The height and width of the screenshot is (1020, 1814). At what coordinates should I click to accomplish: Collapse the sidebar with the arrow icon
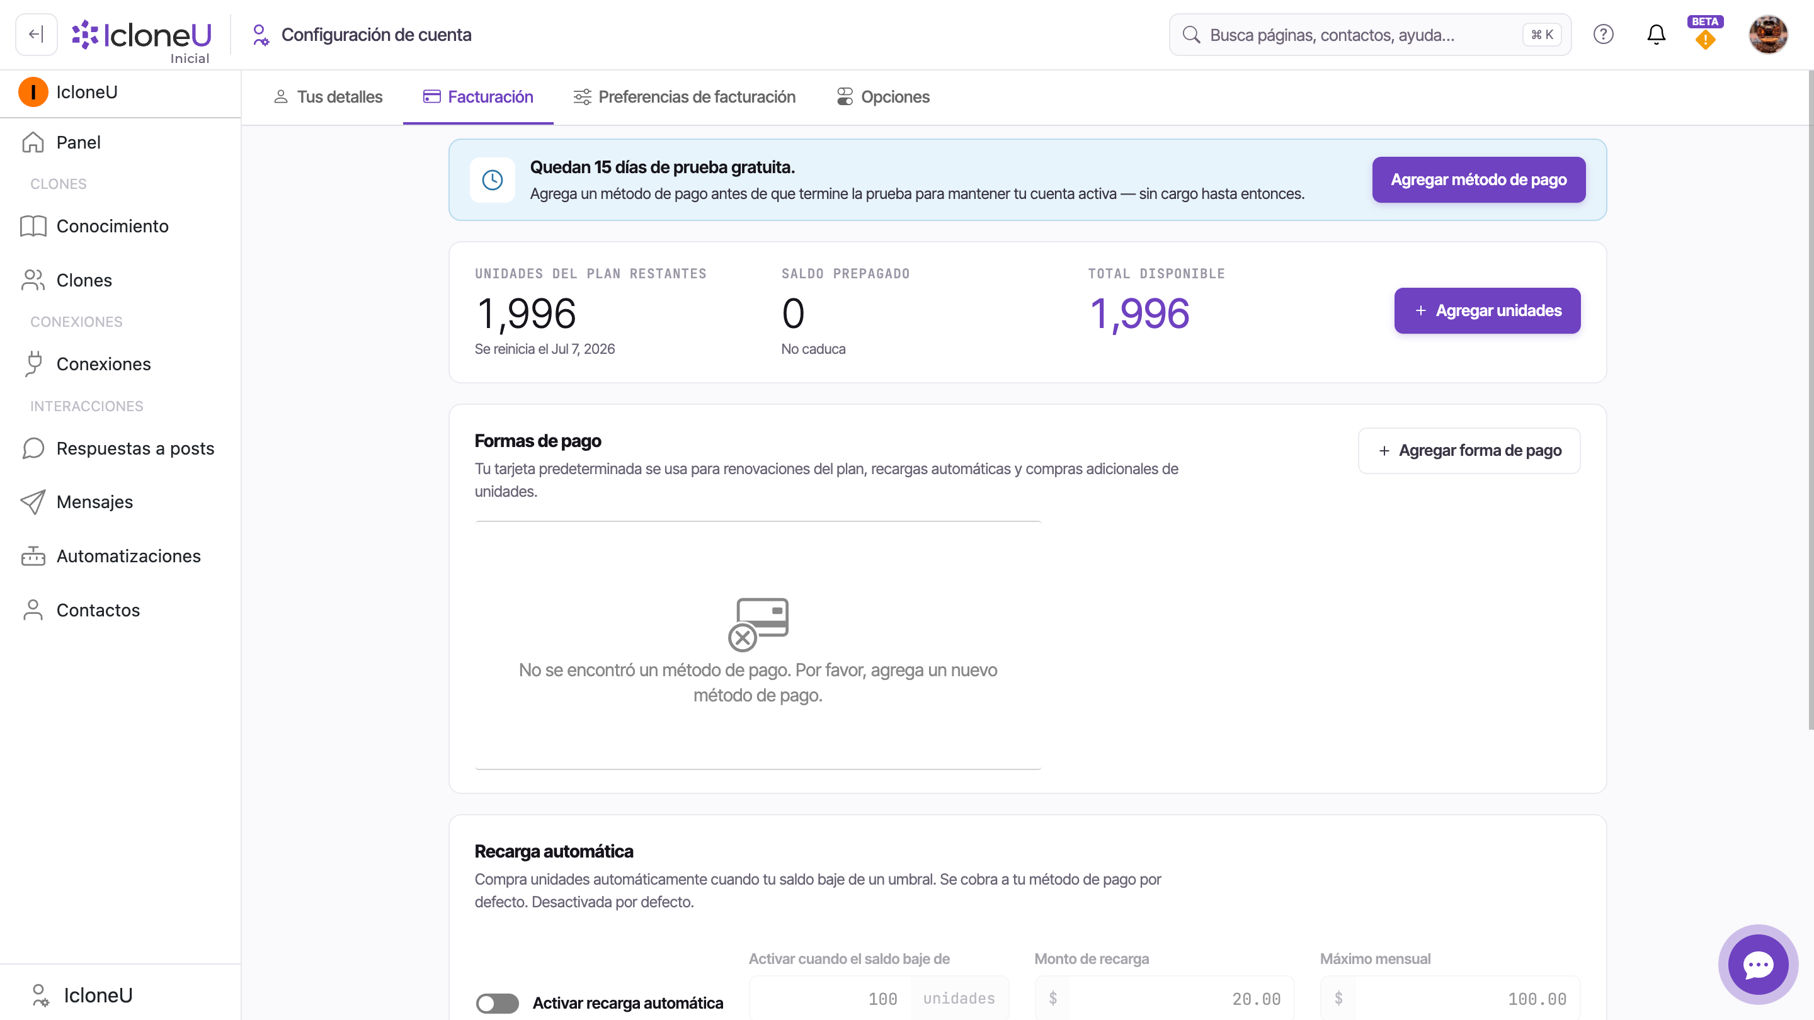(x=36, y=35)
